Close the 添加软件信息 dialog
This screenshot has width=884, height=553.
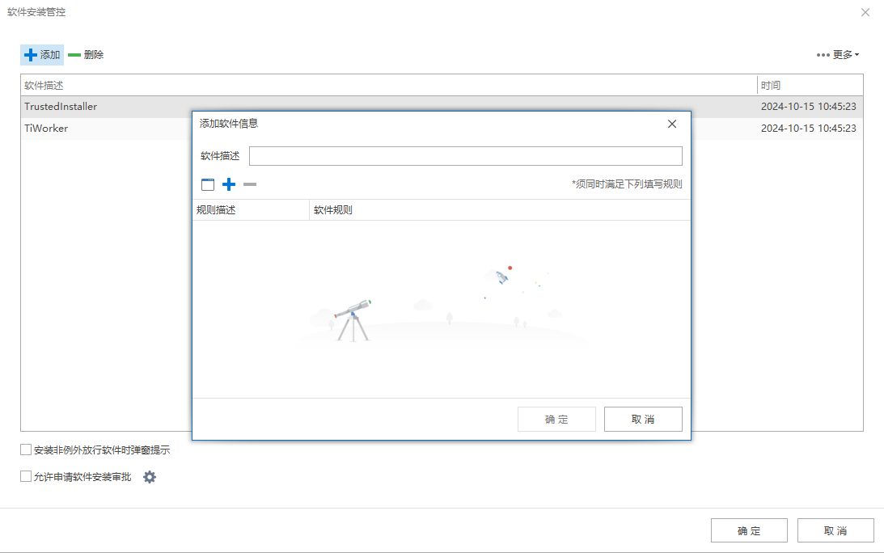tap(672, 124)
